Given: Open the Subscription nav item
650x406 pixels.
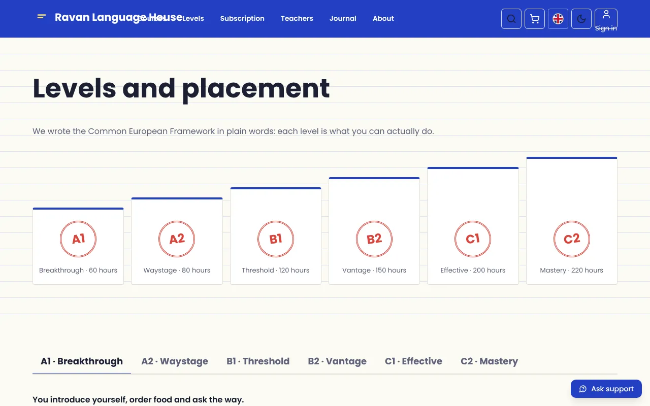Looking at the screenshot, I should (242, 18).
